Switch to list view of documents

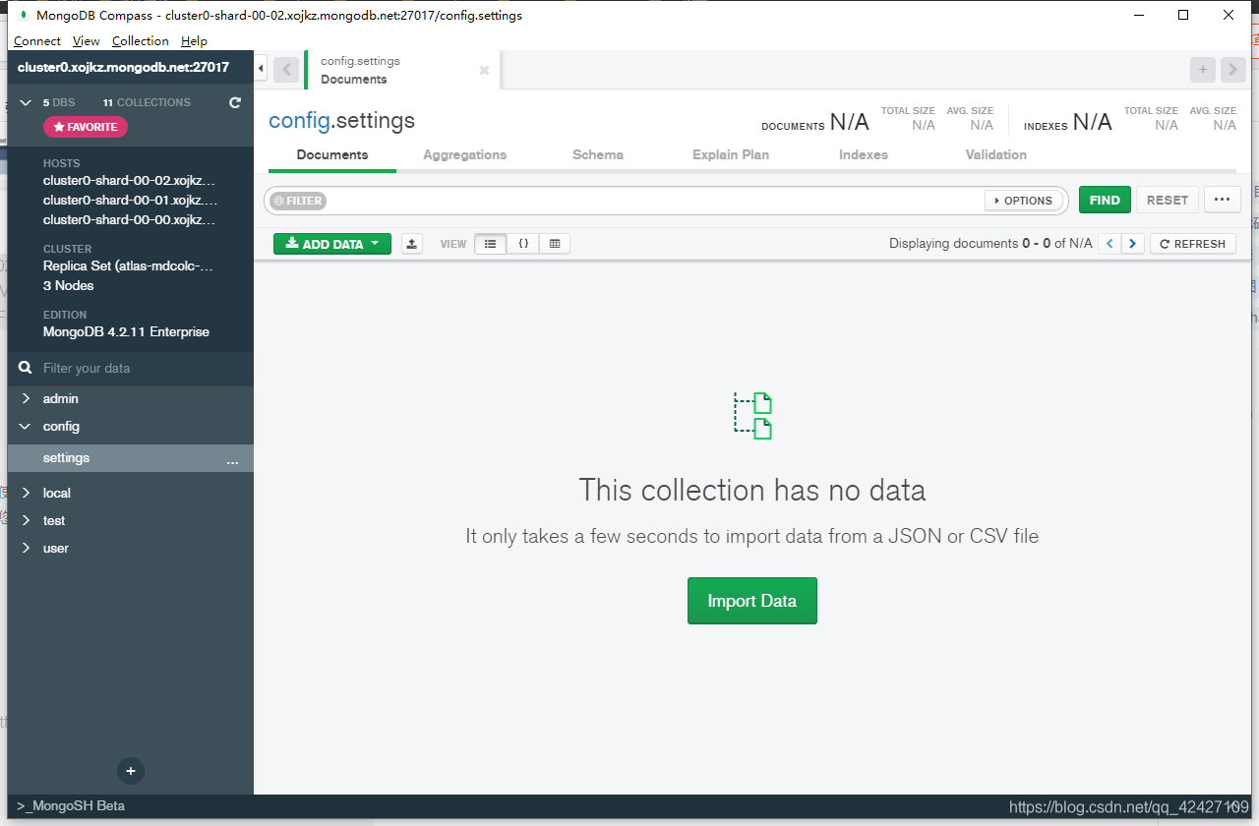click(x=490, y=244)
